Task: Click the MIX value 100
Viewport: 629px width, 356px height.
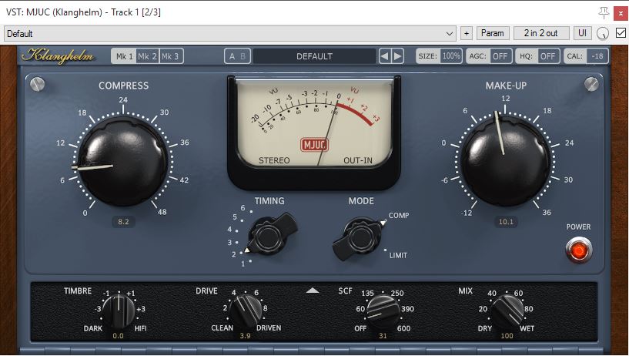Action: pos(507,336)
